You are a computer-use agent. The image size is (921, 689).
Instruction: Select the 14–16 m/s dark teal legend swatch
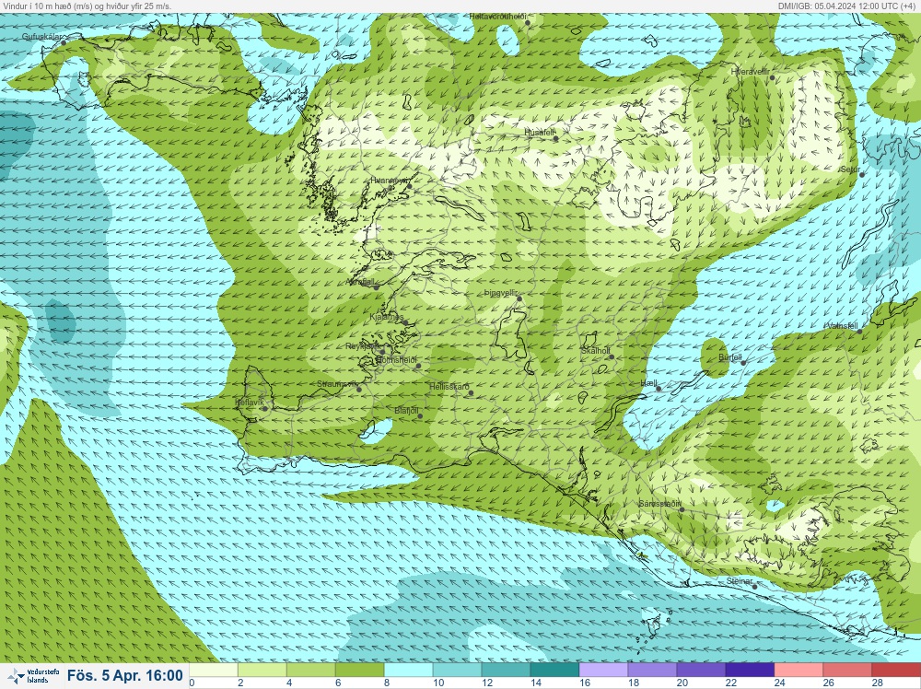pyautogui.click(x=555, y=671)
